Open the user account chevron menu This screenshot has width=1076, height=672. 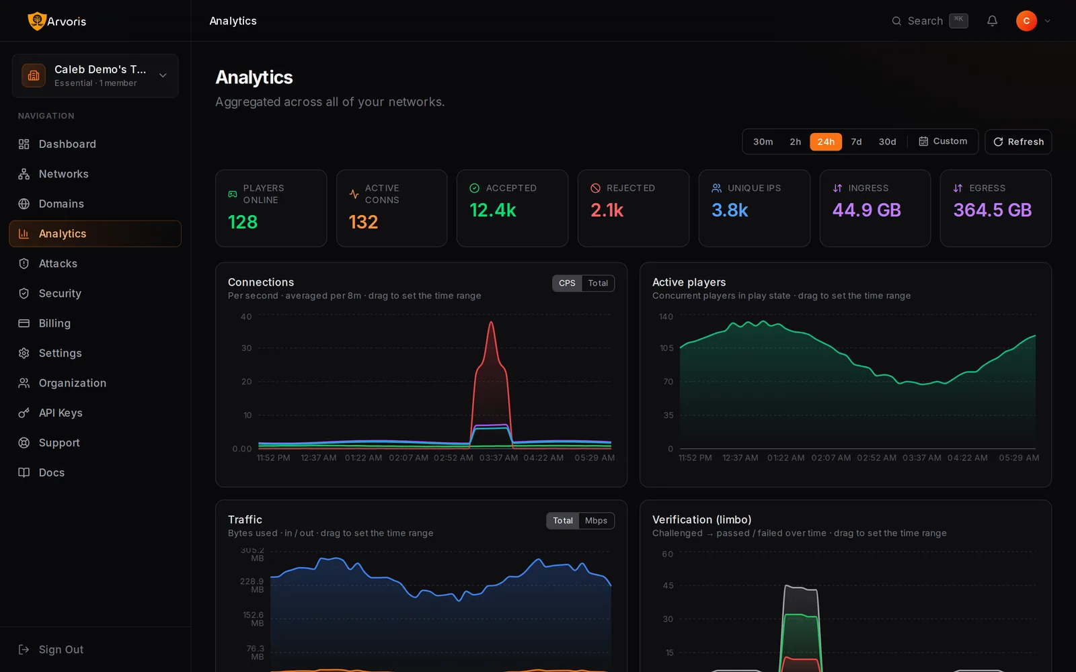[1047, 21]
